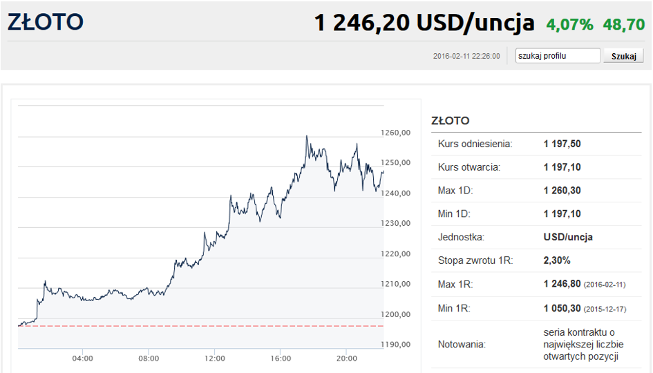Click the 04:00 time axis label
Screen dimensions: 653x373
click(x=82, y=358)
